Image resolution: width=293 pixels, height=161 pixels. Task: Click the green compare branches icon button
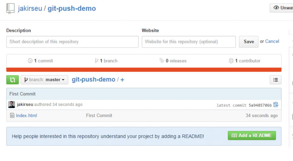point(13,80)
